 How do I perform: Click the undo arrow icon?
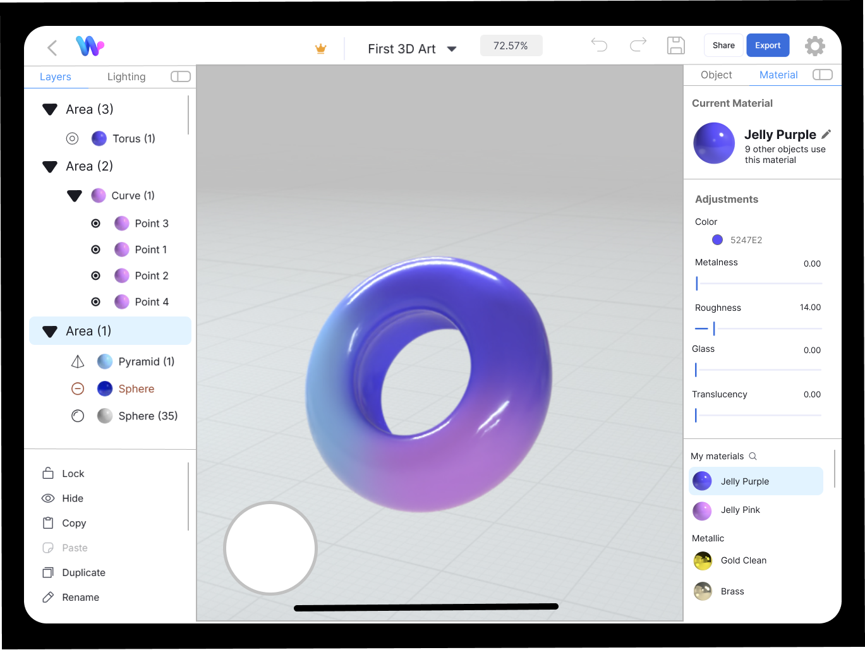click(599, 45)
